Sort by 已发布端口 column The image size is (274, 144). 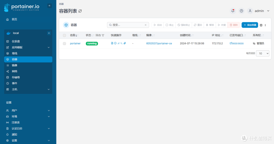(238, 35)
